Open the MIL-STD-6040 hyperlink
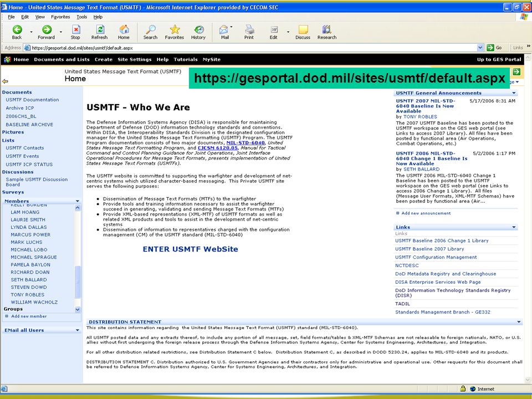Screen dimensions: 532x399 [x=245, y=143]
